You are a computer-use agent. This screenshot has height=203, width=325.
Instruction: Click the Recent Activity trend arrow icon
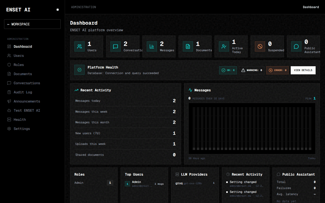(x=76, y=90)
